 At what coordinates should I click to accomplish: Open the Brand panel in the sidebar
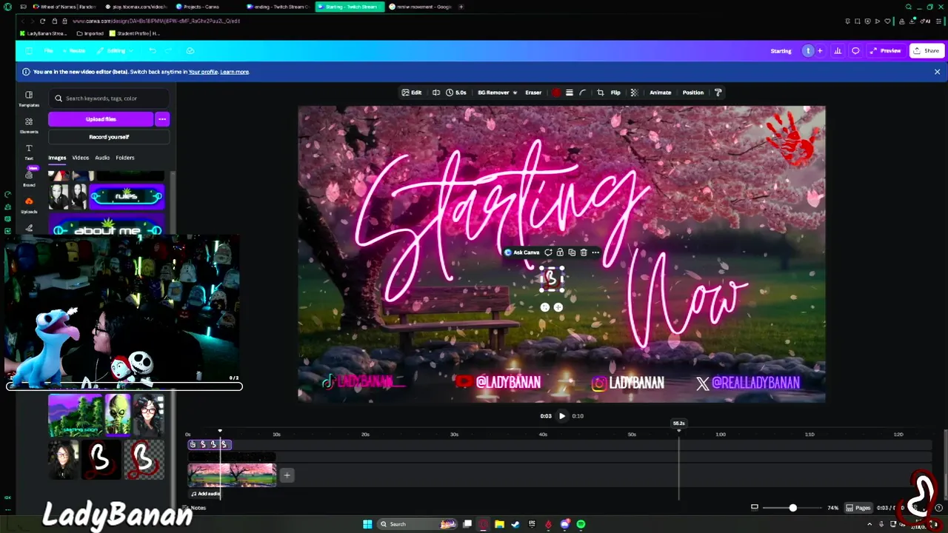pyautogui.click(x=29, y=178)
